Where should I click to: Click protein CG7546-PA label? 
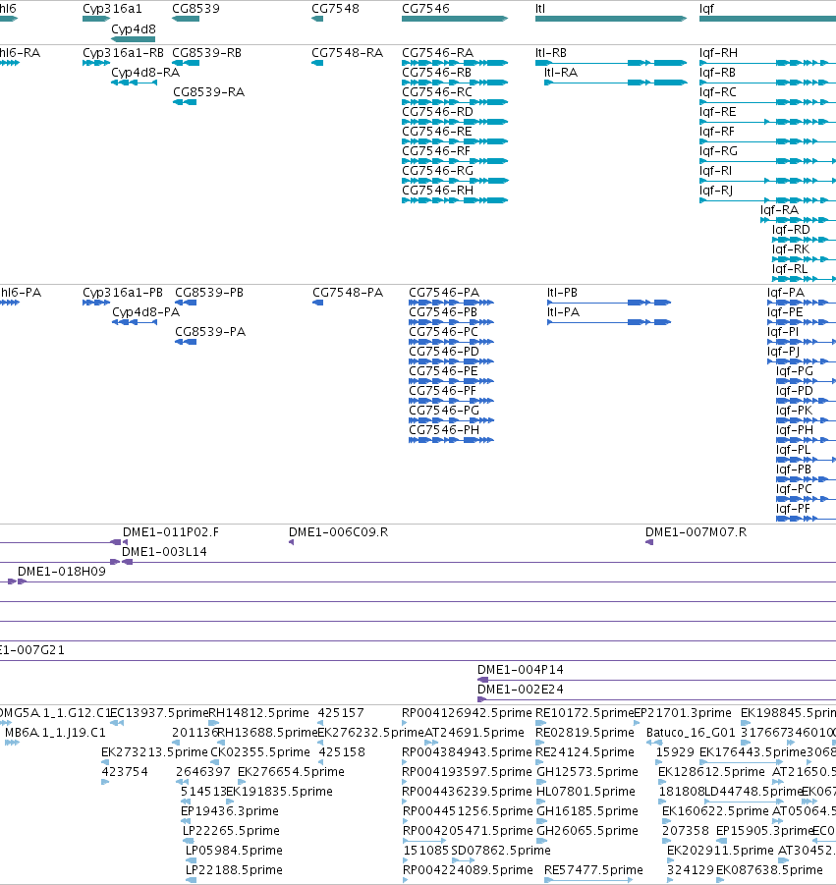[444, 293]
